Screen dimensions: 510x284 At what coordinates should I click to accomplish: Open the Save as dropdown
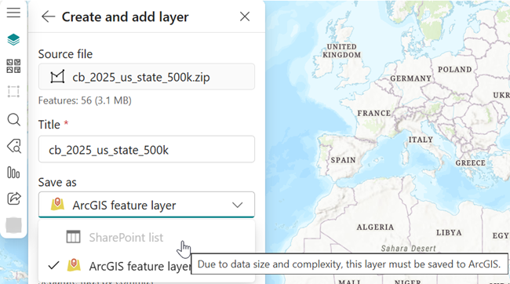(147, 205)
